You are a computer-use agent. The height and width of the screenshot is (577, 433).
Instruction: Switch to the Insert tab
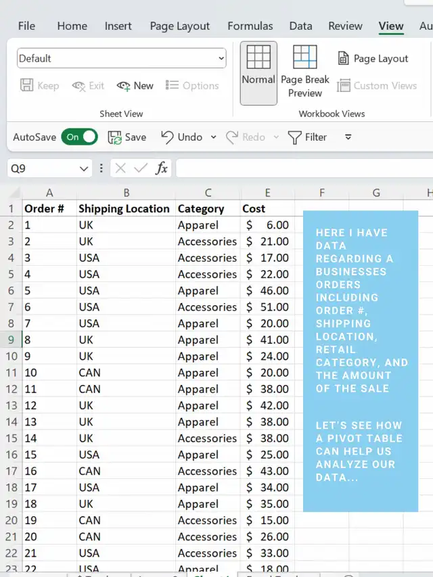[118, 26]
